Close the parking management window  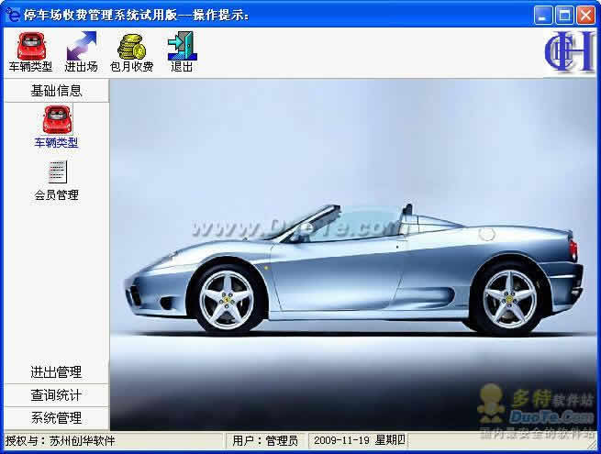point(584,15)
